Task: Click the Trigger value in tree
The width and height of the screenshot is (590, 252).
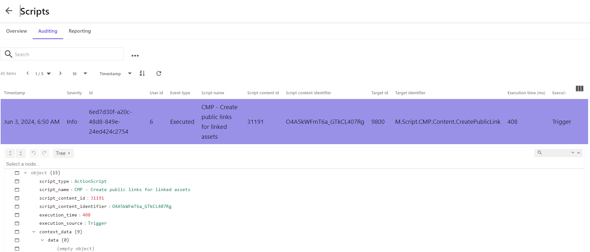Action: tap(97, 223)
